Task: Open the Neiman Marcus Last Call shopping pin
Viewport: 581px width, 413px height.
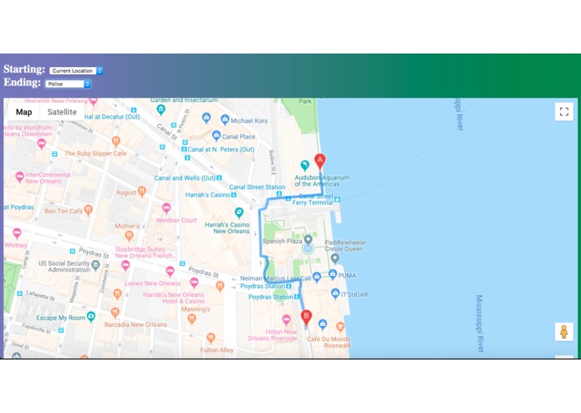Action: click(x=317, y=277)
